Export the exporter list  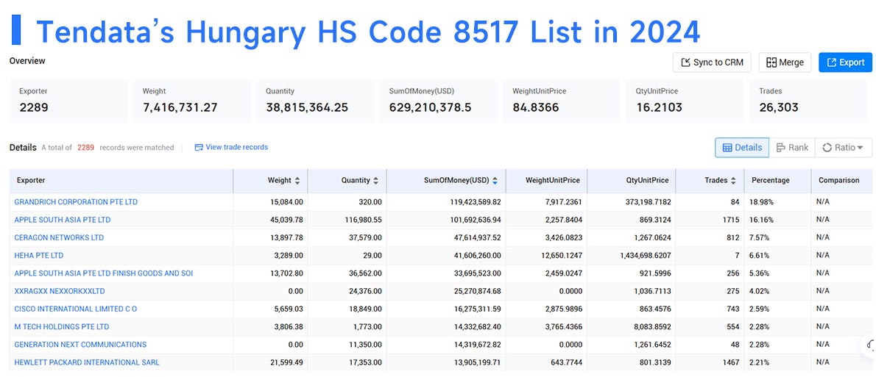[845, 62]
